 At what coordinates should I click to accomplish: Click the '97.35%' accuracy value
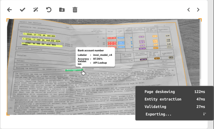pos(98,59)
